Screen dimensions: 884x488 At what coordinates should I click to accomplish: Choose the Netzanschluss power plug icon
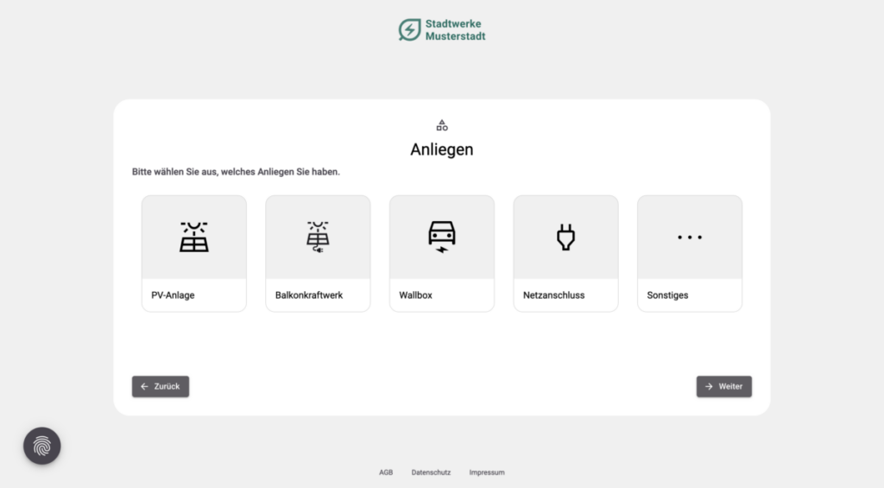click(565, 237)
